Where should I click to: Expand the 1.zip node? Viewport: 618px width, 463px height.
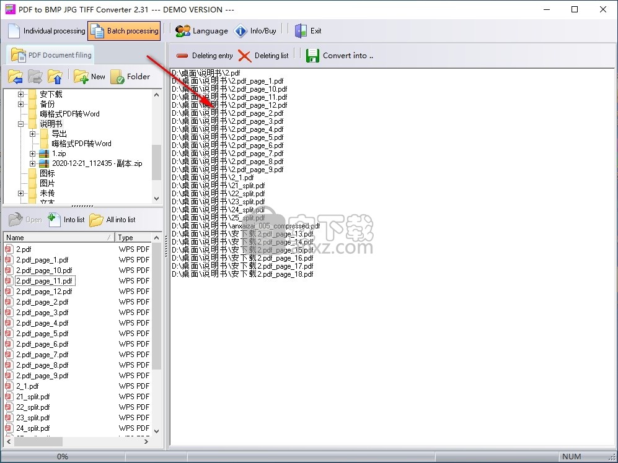coord(33,154)
